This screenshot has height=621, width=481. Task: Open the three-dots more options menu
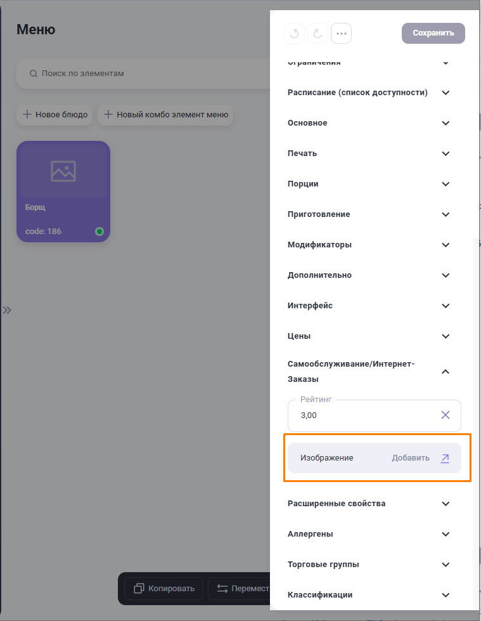click(341, 34)
